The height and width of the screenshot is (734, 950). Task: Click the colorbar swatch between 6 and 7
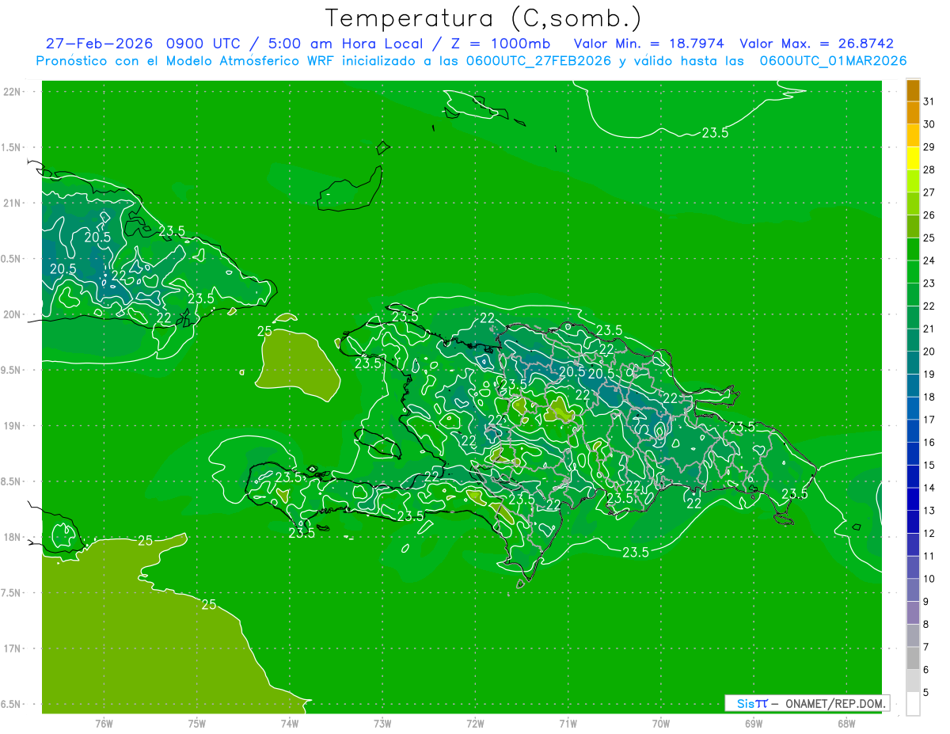tap(913, 659)
